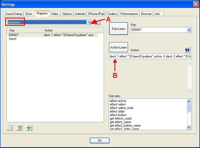Image resolution: width=200 pixels, height=148 pixels.
Task: Click the Key column header
Action: [x=24, y=30]
